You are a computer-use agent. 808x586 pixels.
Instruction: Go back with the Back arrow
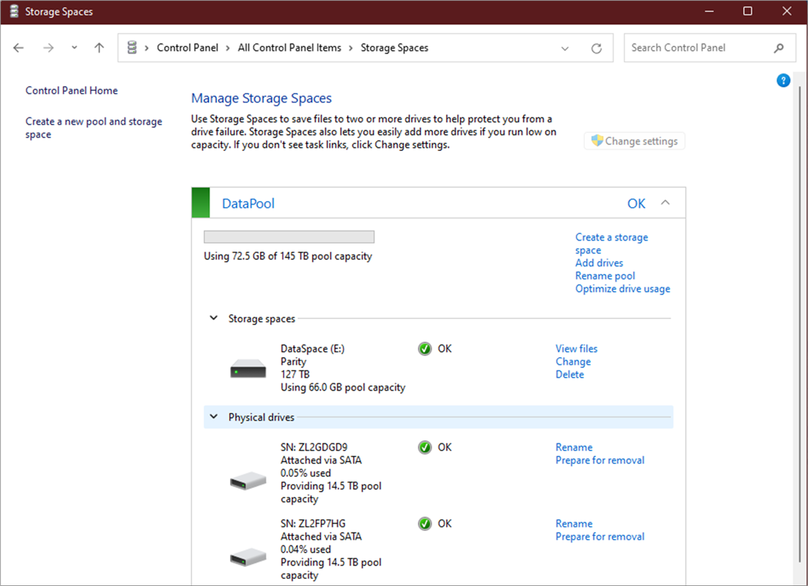click(x=18, y=48)
